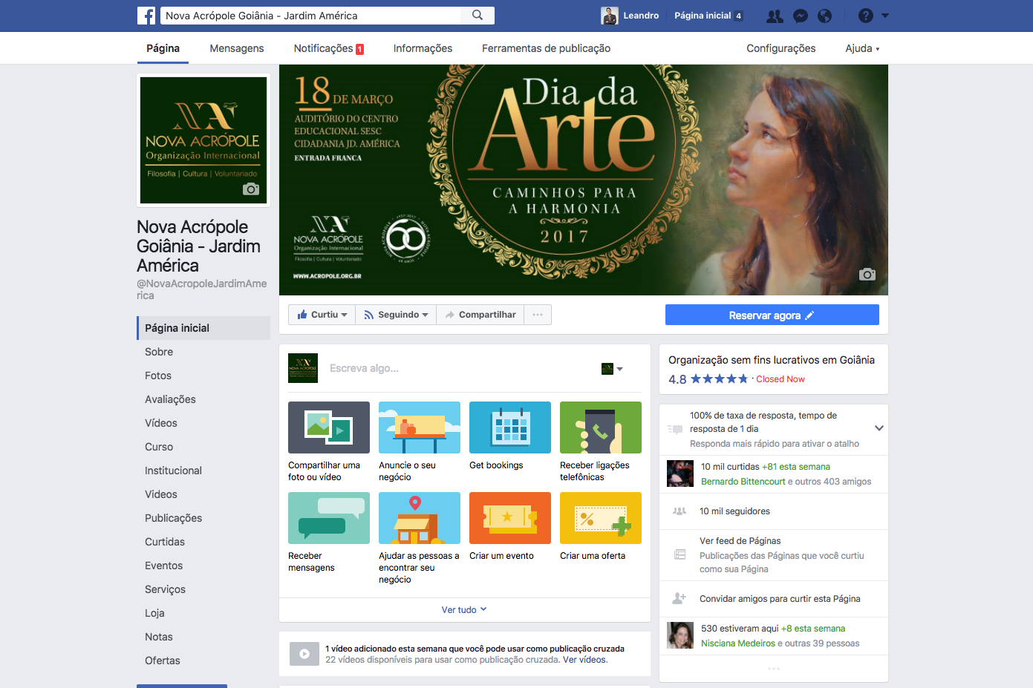Click the 4.8 star rating
This screenshot has width=1033, height=688.
pos(708,379)
